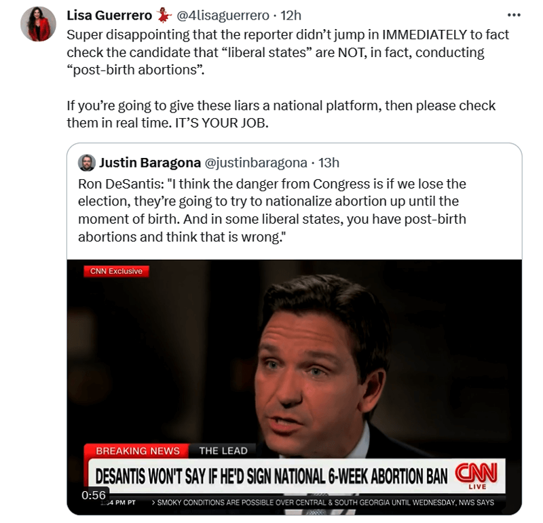Click the smoky conditions news ticker
Screen dimensions: 543x523
point(323,503)
